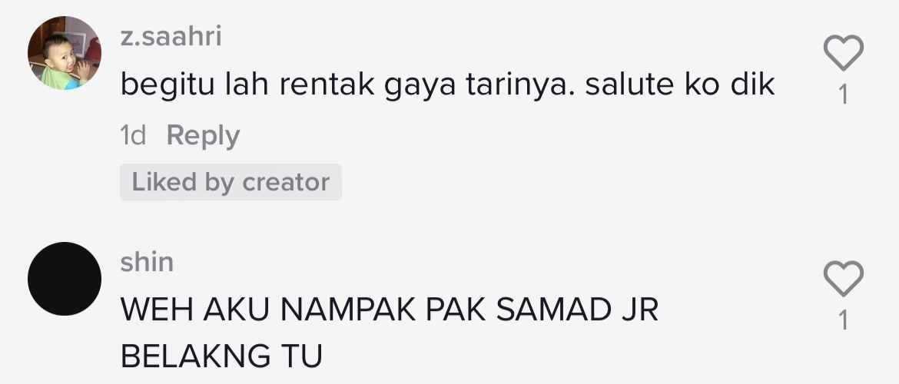Open the shin username link

point(147,262)
